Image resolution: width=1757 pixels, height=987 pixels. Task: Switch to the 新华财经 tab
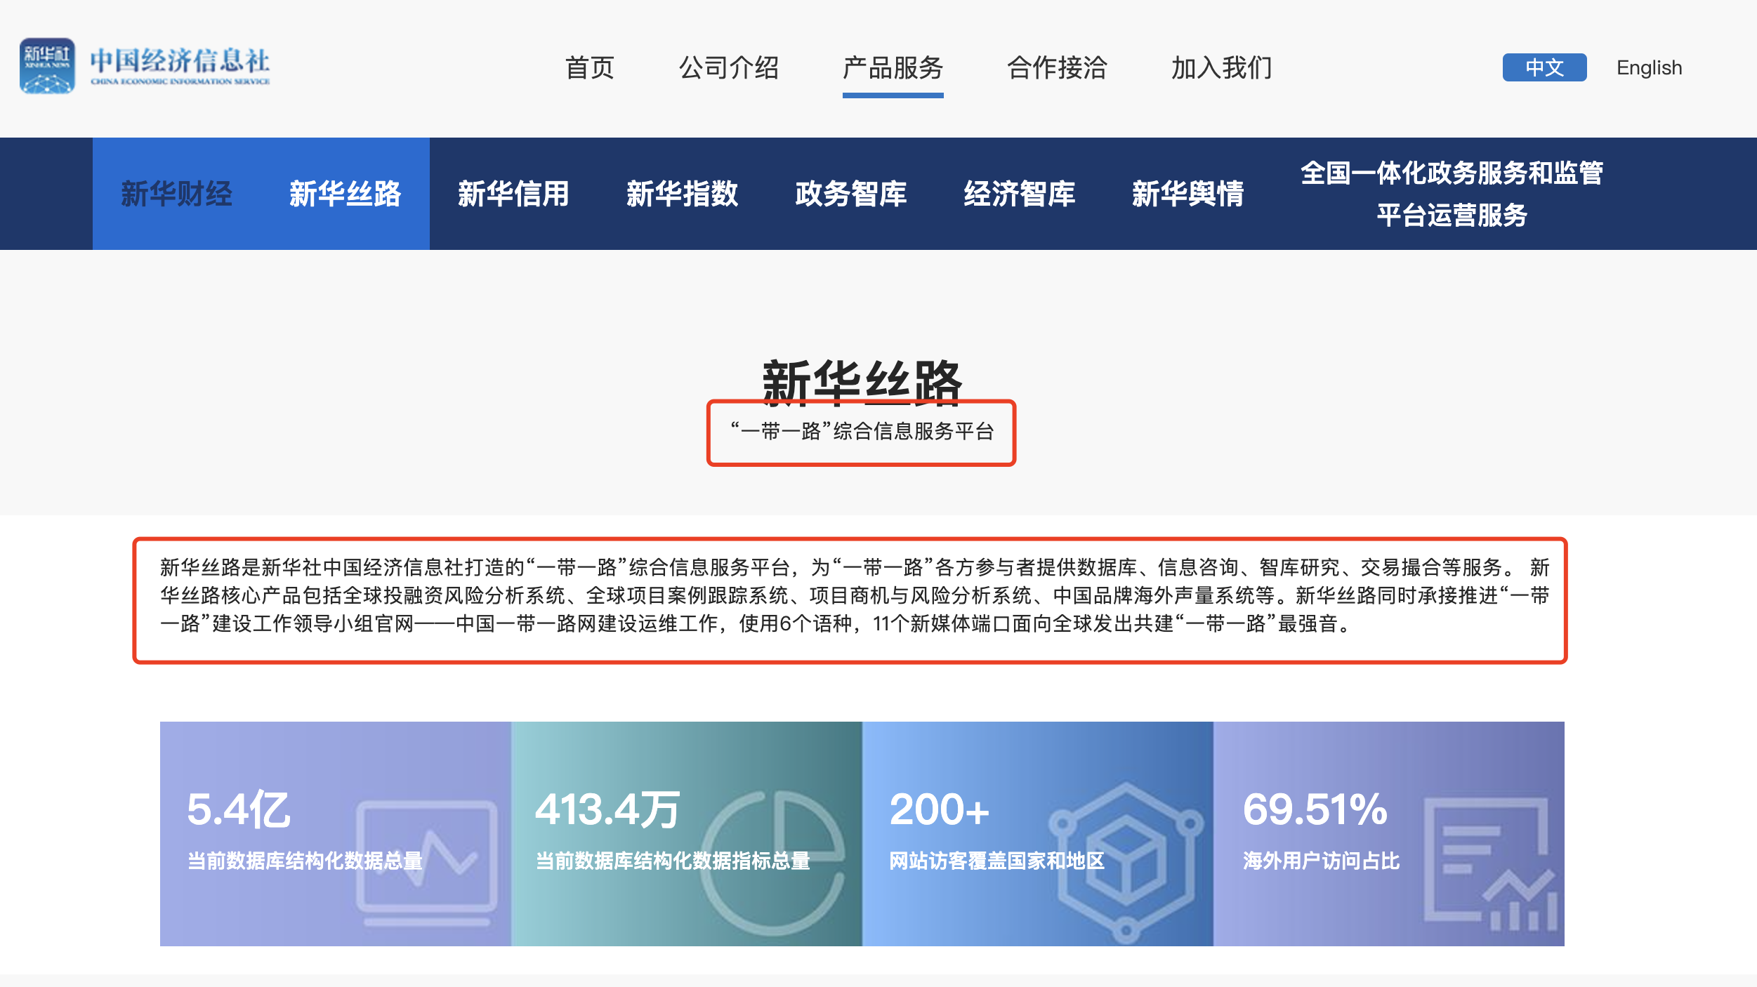click(176, 194)
